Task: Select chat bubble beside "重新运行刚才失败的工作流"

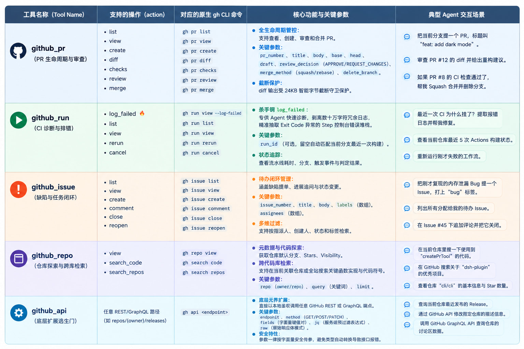Action: pos(407,156)
